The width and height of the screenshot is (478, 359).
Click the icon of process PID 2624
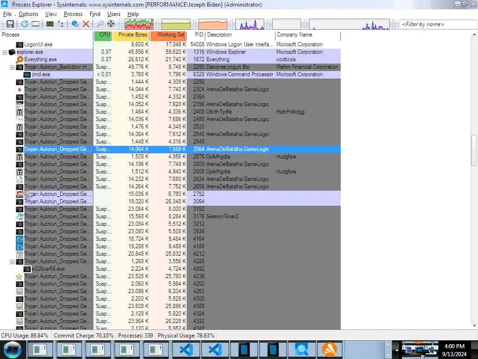tap(20, 179)
